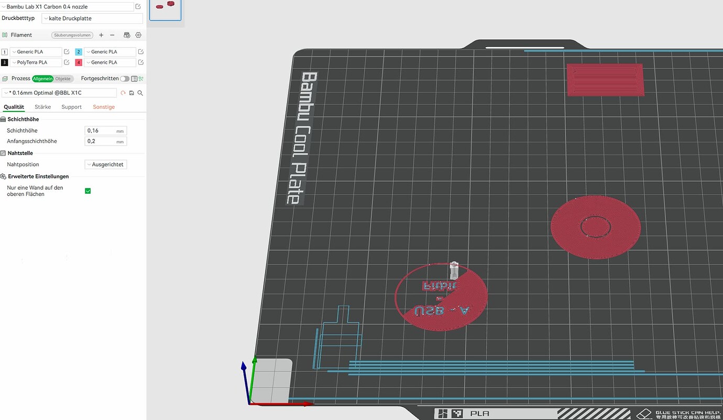Open filament 2 Generic PLA dropdown
Image resolution: width=723 pixels, height=420 pixels.
109,52
